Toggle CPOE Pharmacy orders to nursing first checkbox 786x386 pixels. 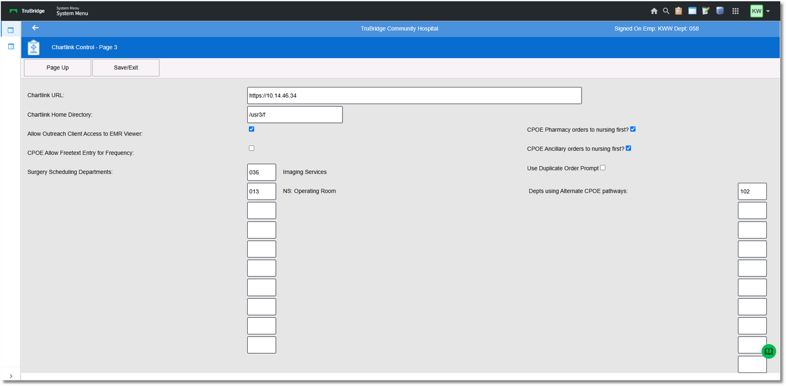(633, 129)
